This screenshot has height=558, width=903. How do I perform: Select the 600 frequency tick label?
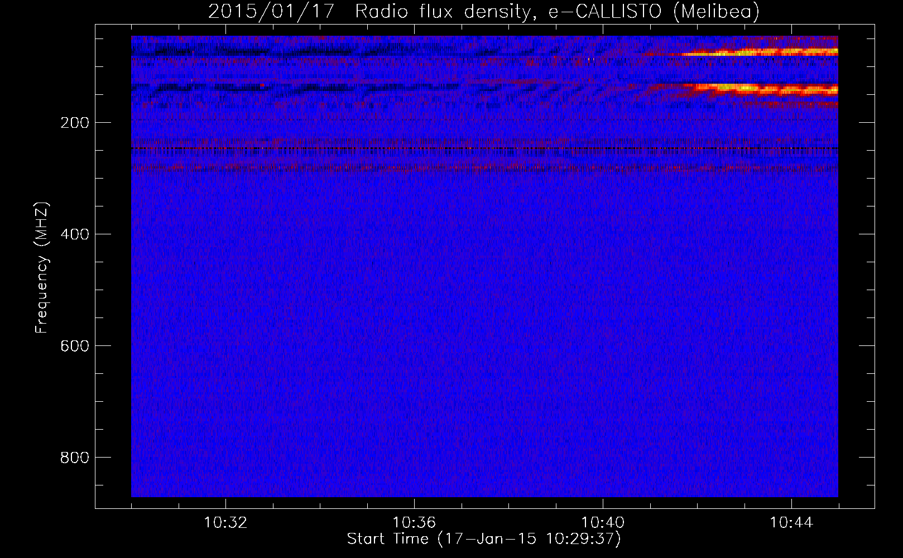tap(74, 346)
